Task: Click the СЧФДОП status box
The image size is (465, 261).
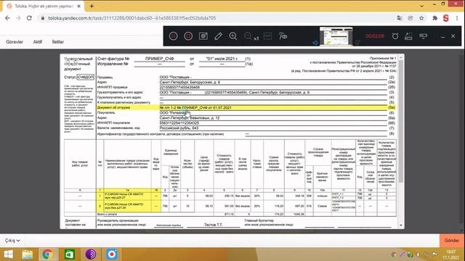Action: (x=86, y=77)
